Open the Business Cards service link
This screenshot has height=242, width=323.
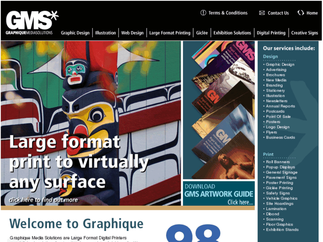(280, 137)
